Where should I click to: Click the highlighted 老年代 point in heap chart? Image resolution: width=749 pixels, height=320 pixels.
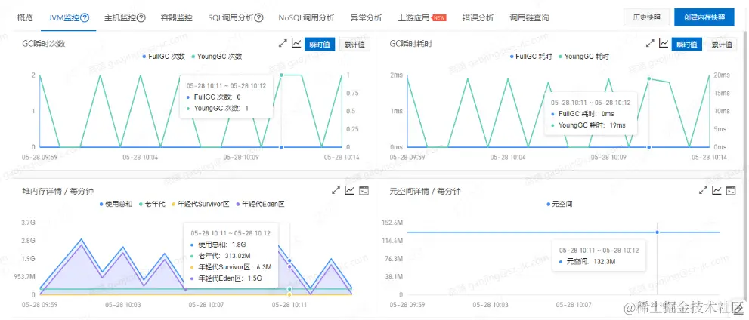pos(289,289)
